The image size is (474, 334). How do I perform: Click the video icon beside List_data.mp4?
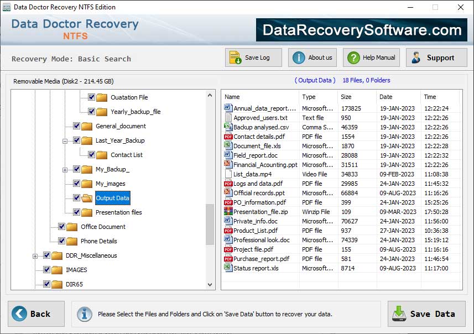(228, 174)
